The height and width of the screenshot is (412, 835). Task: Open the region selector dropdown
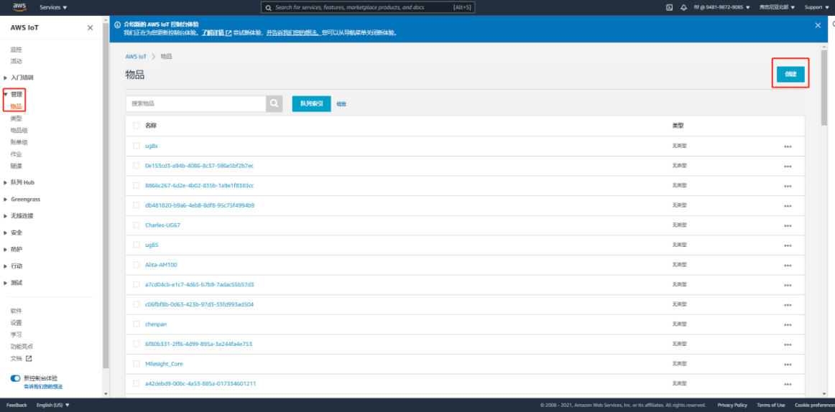[777, 7]
